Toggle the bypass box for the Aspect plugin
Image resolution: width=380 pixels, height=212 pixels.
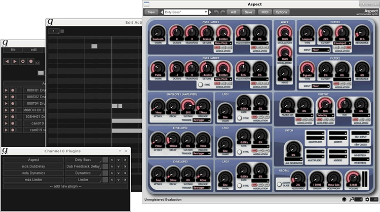[x=105, y=160]
